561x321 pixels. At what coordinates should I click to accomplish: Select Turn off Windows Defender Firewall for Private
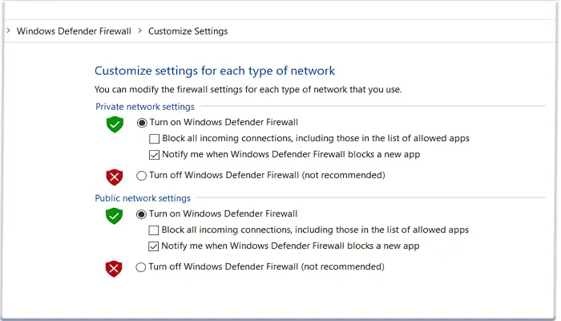[x=142, y=175]
